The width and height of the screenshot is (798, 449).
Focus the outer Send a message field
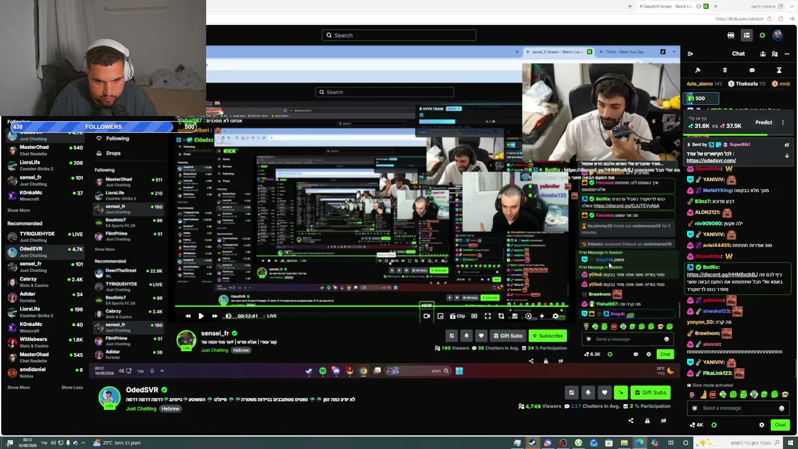(x=738, y=408)
